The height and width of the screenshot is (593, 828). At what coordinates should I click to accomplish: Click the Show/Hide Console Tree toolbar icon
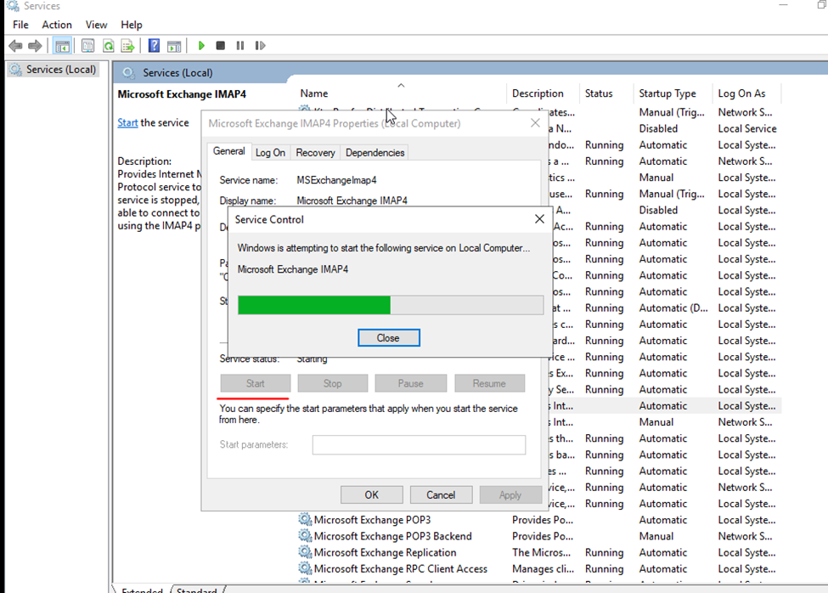(x=62, y=46)
